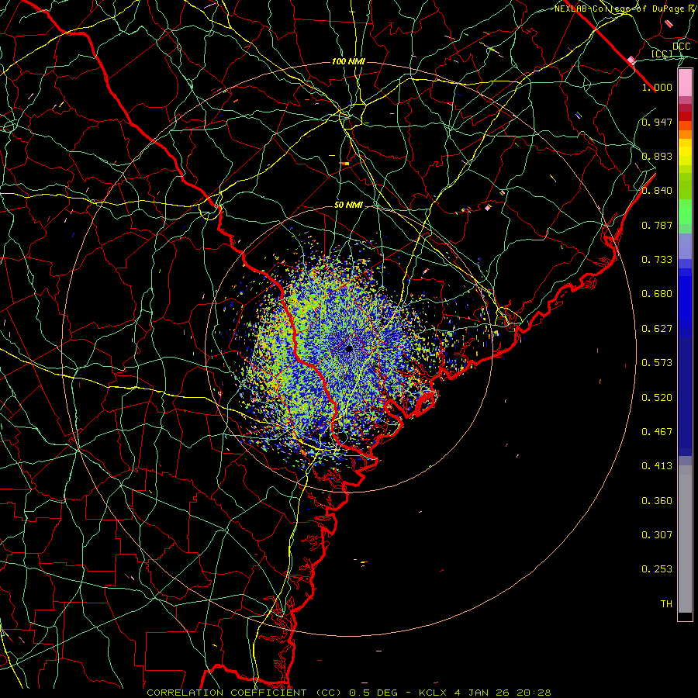698x698 pixels.
Task: Click the KCLX station identifier
Action: point(432,693)
